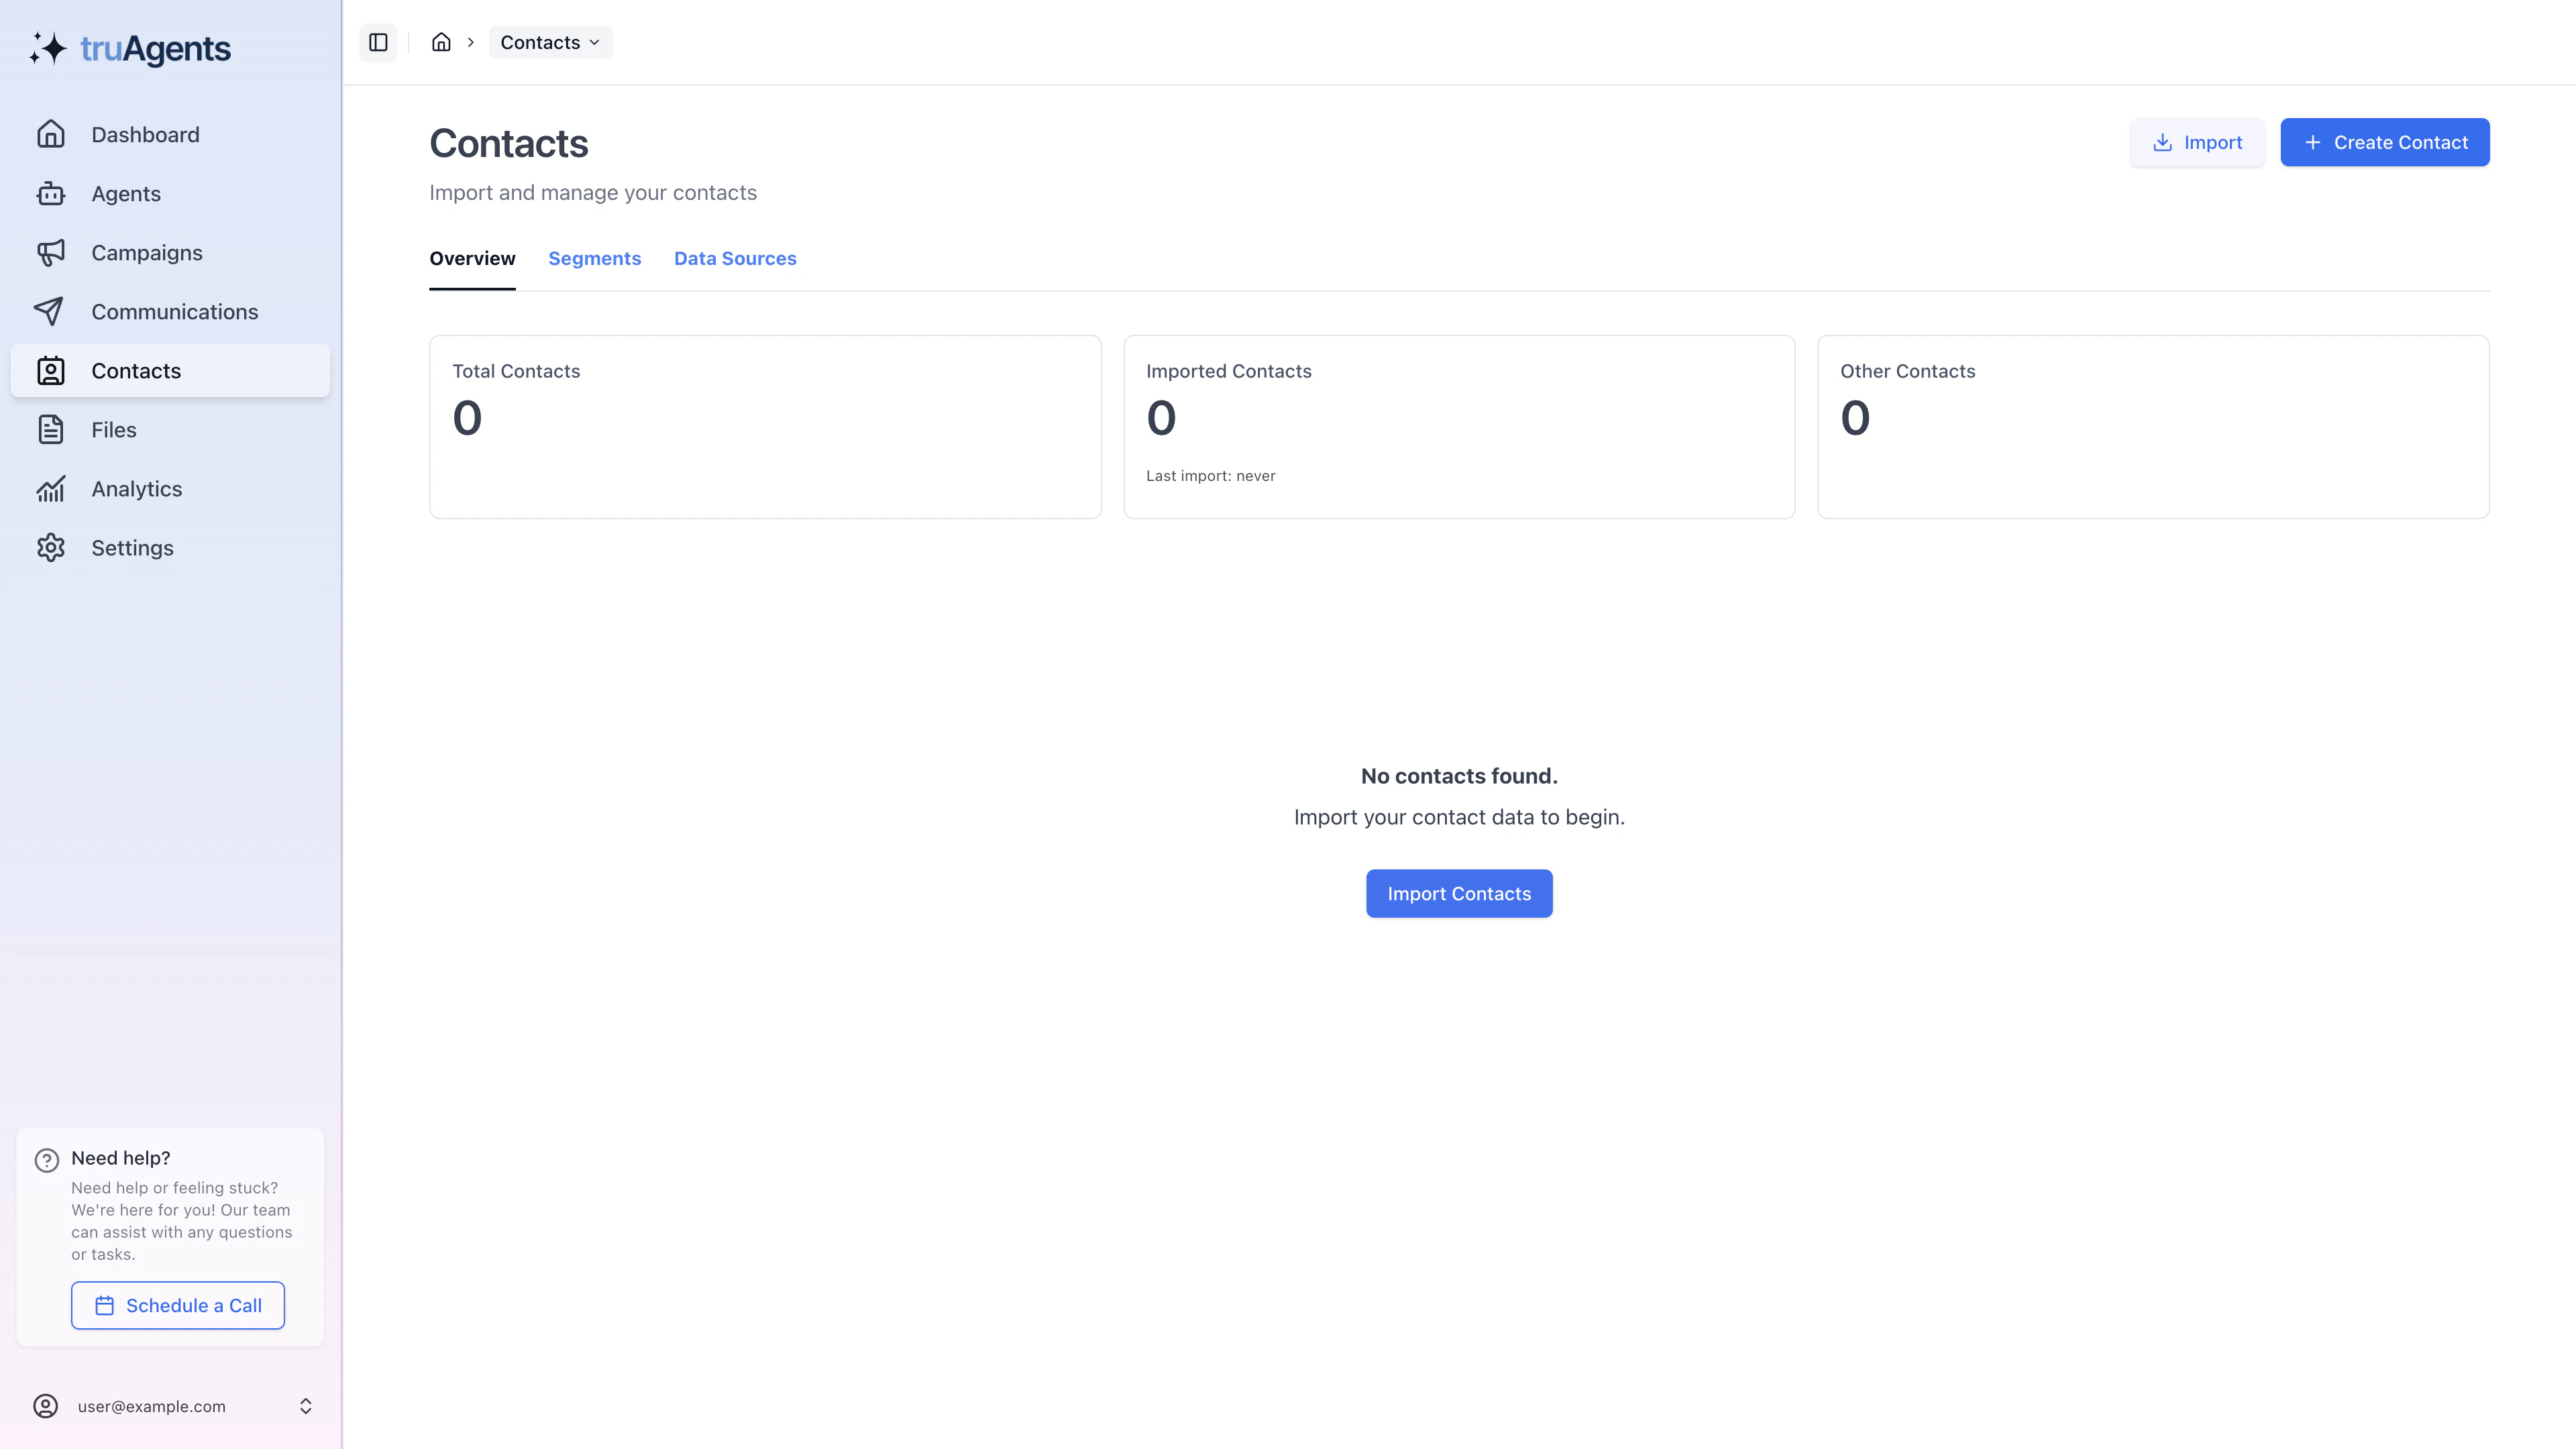Image resolution: width=2576 pixels, height=1449 pixels.
Task: Click the help question mark icon
Action: [x=47, y=1159]
